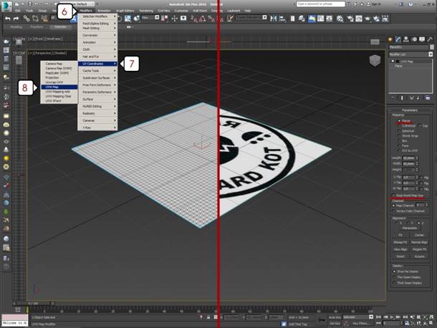Click the Undo arrow in the main toolbar
Image resolution: width=437 pixels, height=328 pixels.
(x=8, y=19)
